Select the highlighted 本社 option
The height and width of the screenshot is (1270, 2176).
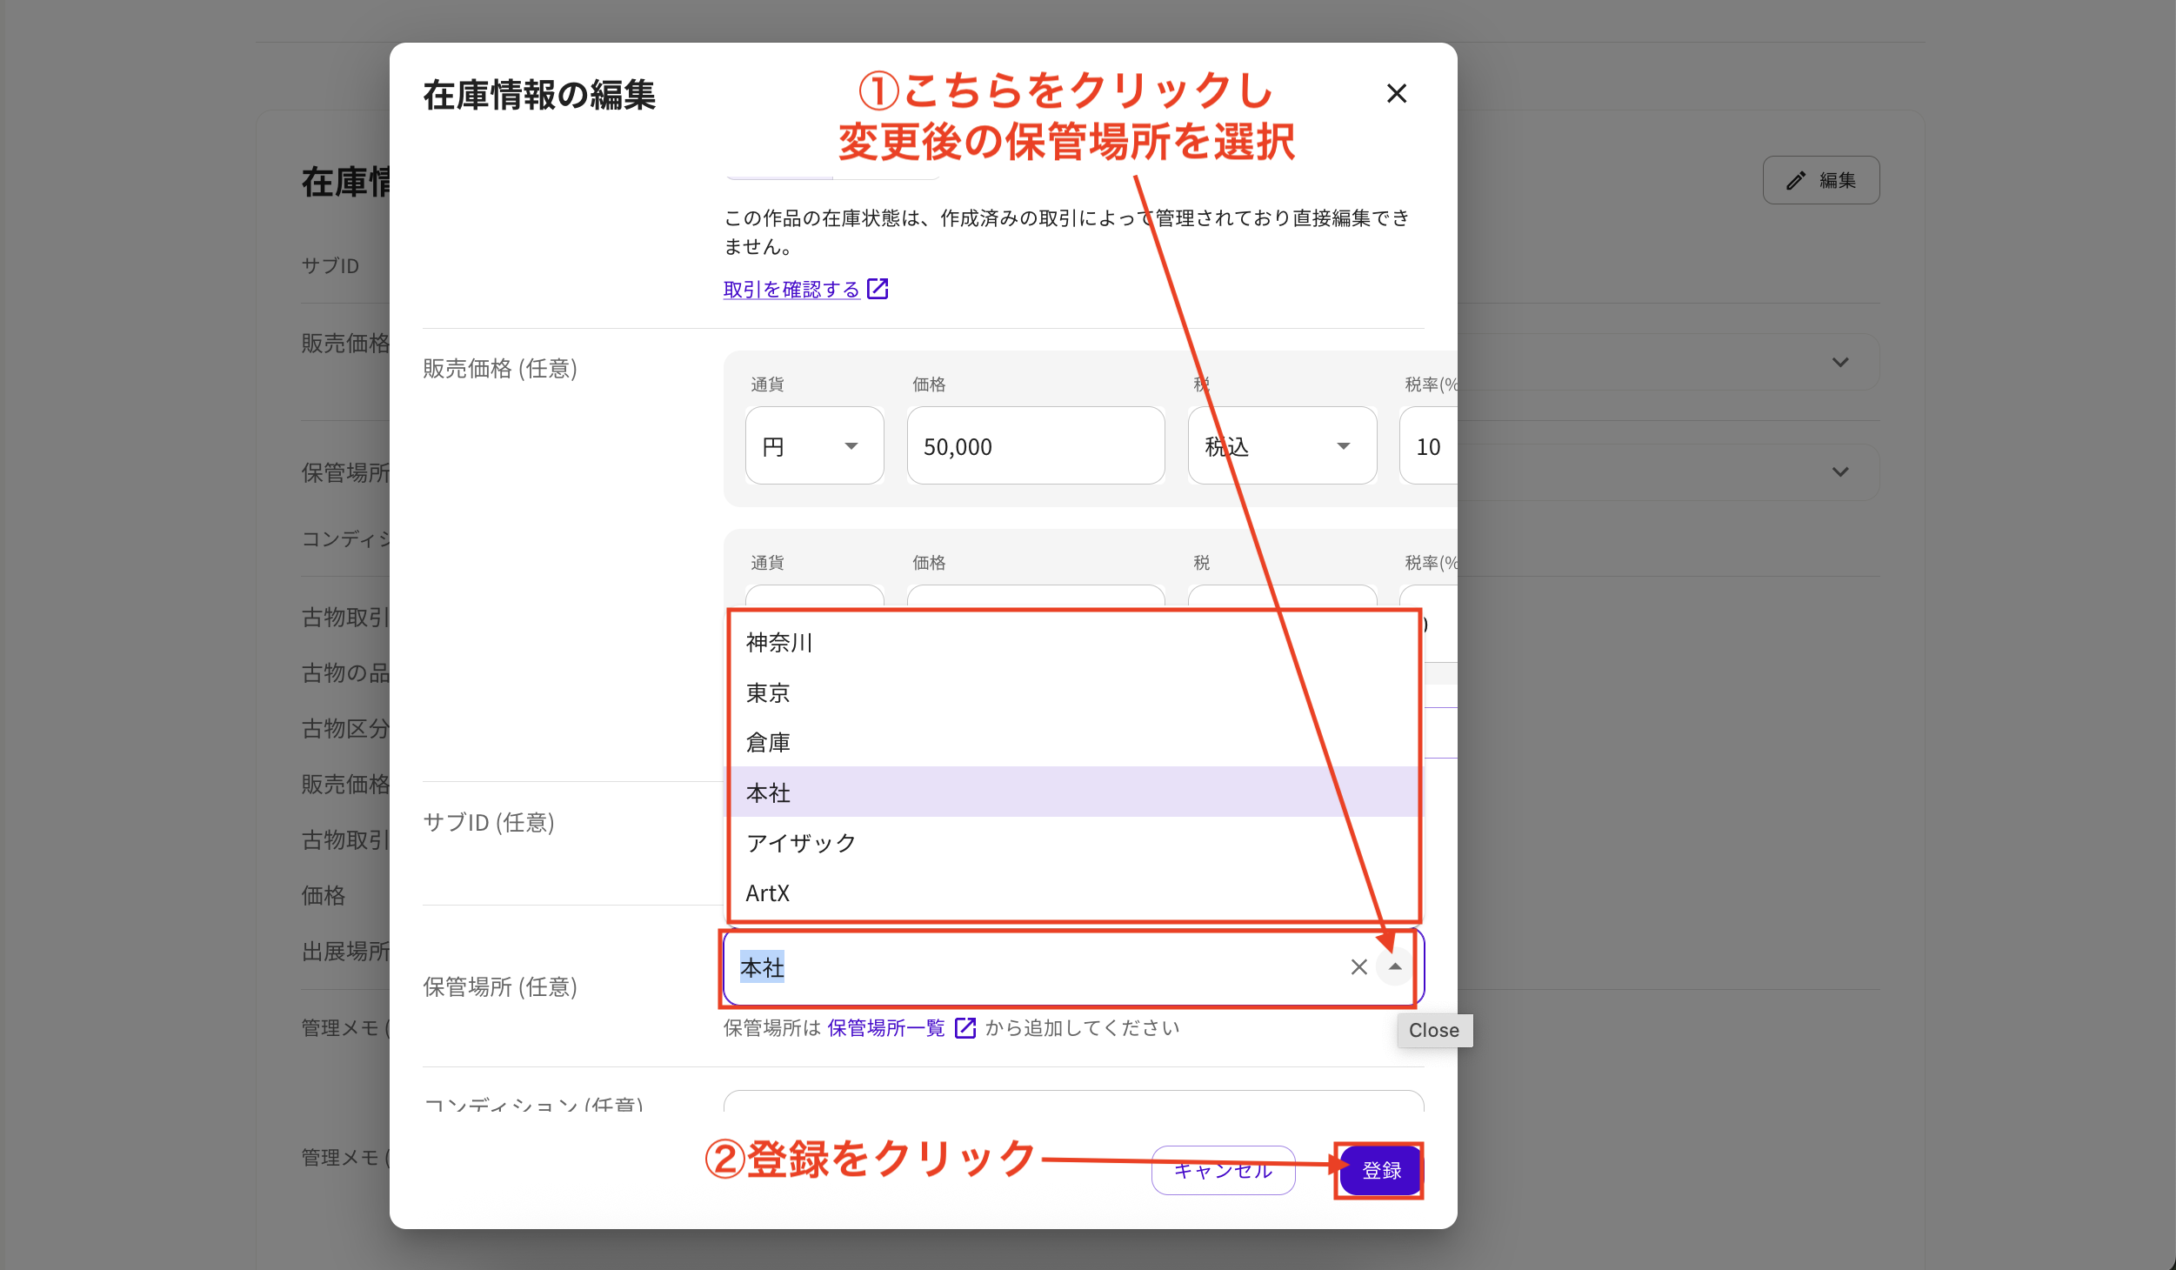769,792
